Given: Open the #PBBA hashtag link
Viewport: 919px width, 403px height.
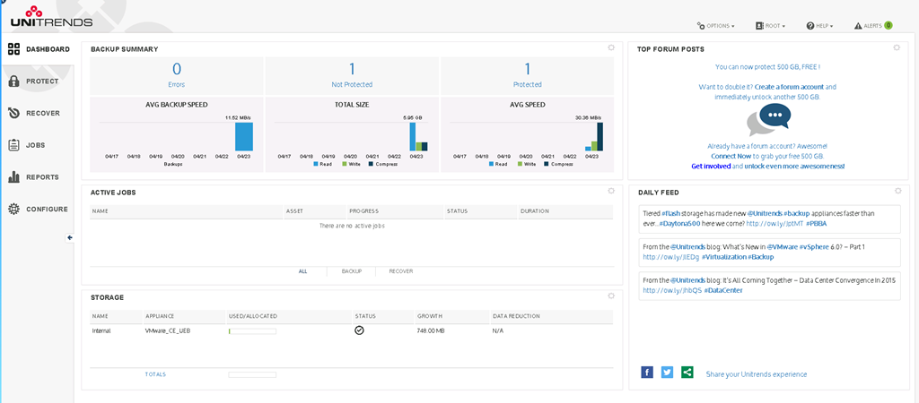Looking at the screenshot, I should pyautogui.click(x=816, y=223).
